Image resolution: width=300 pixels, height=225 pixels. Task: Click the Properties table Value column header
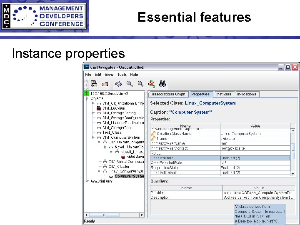(x=255, y=126)
